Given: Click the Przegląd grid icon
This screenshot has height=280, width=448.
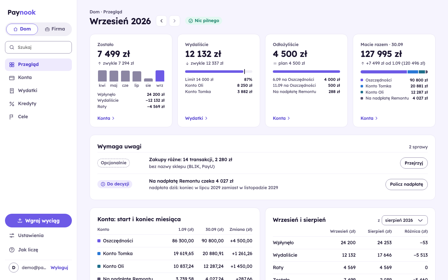Looking at the screenshot, I should point(12,65).
